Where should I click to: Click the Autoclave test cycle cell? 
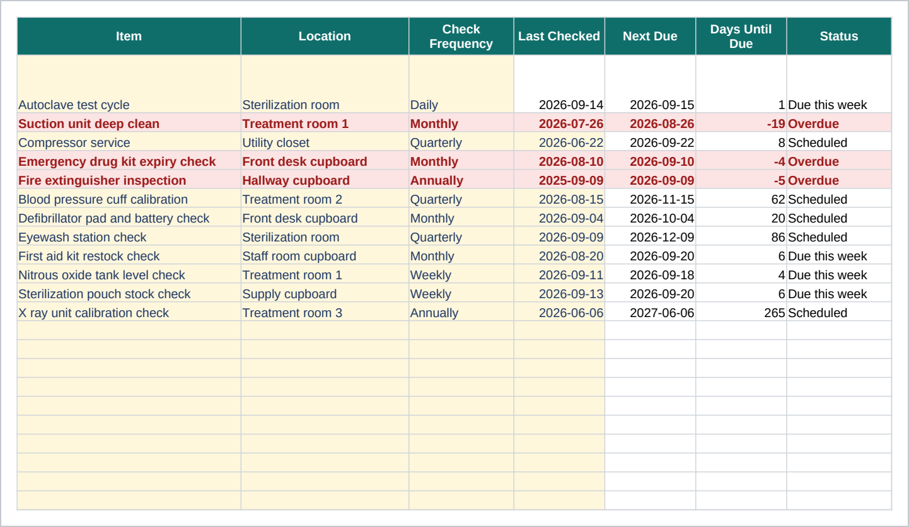129,84
